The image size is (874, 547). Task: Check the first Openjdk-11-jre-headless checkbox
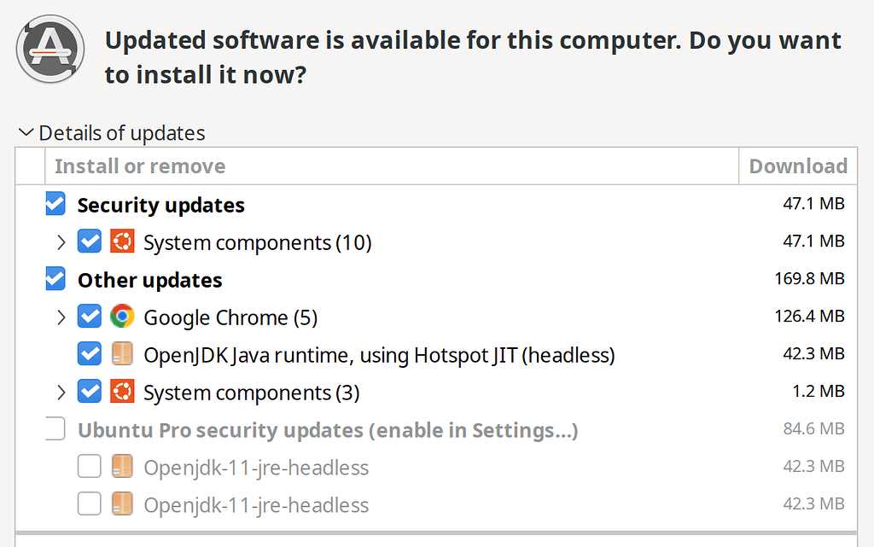tap(90, 467)
